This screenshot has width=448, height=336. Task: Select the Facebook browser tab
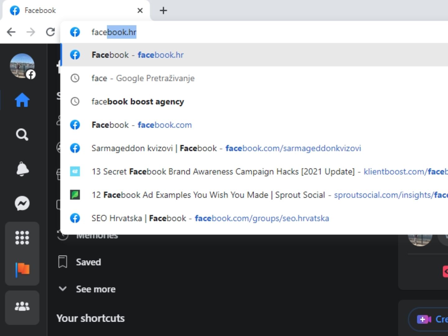click(76, 11)
